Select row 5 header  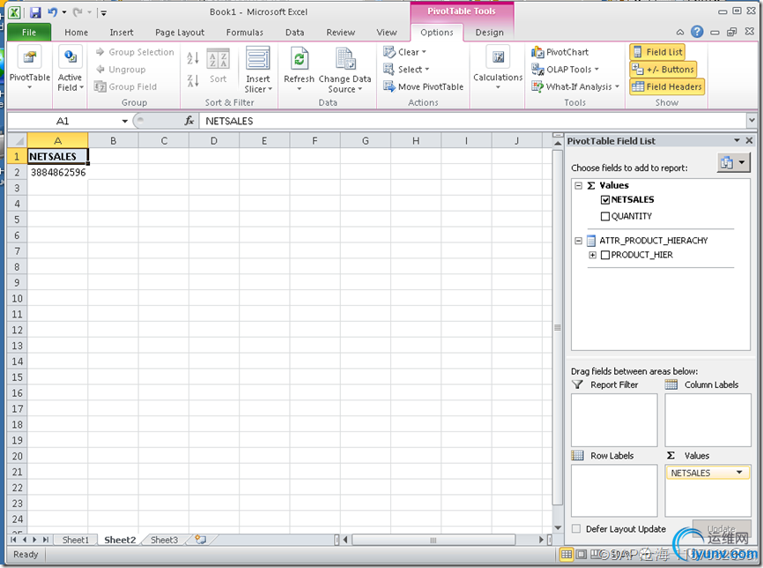click(x=18, y=220)
